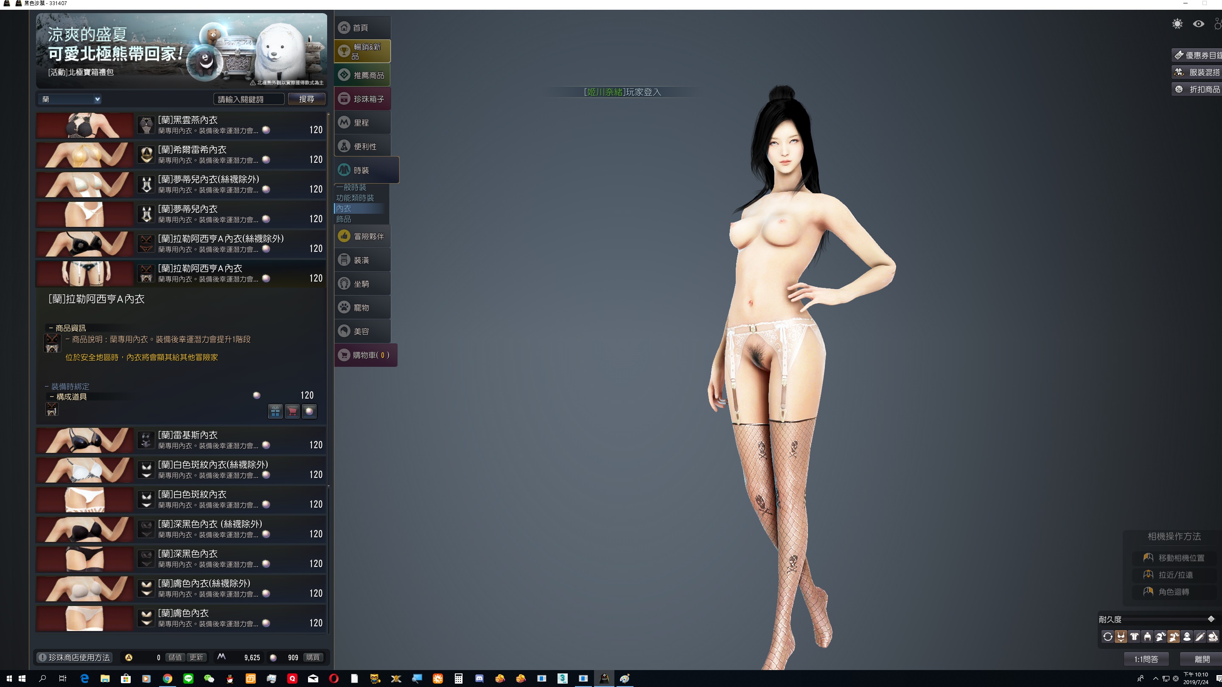Click the pearl purchase icon button

(309, 411)
